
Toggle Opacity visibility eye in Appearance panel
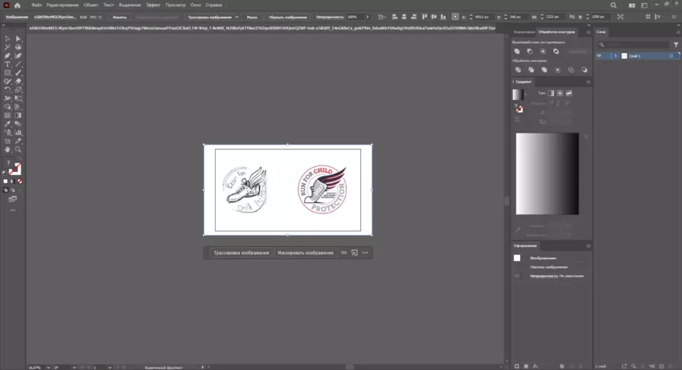[517, 276]
